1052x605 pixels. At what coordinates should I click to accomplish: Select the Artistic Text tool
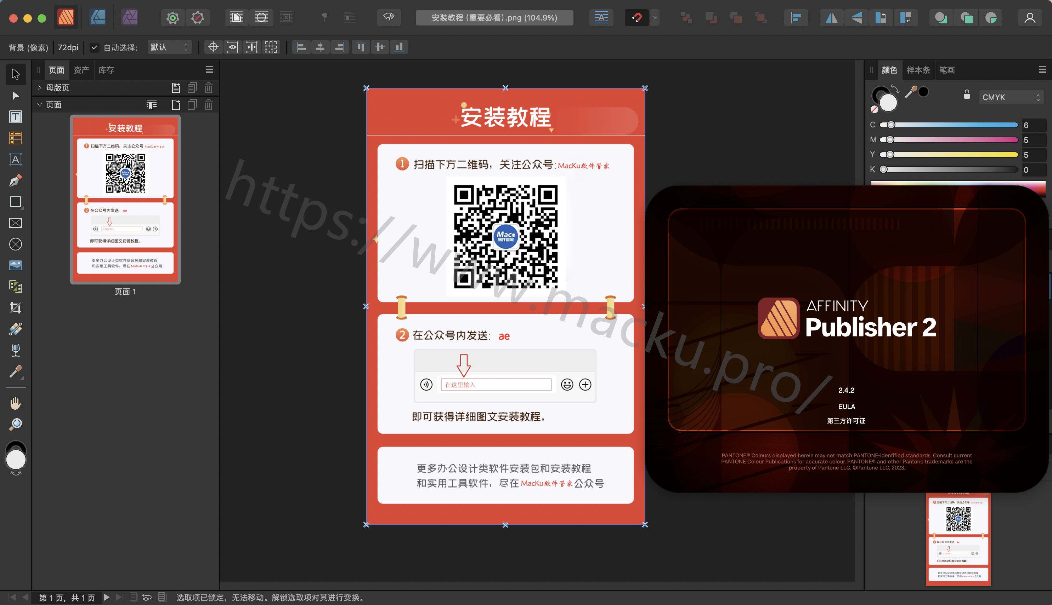pyautogui.click(x=15, y=159)
